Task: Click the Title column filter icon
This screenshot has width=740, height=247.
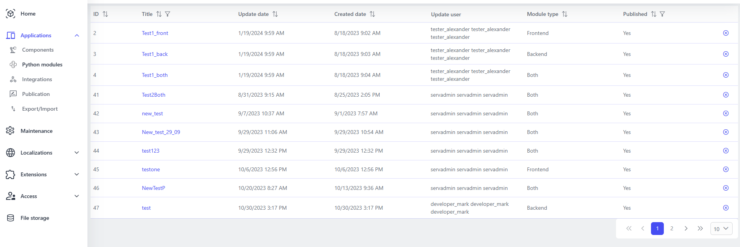Action: pos(168,14)
